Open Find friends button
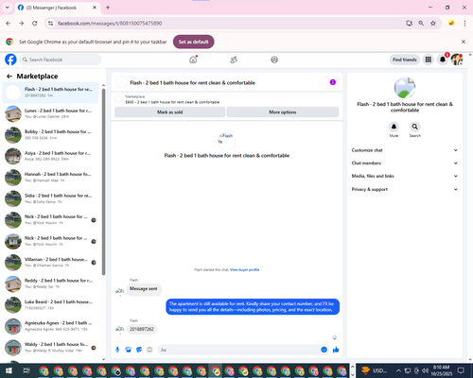This screenshot has width=473, height=378. coord(405,60)
